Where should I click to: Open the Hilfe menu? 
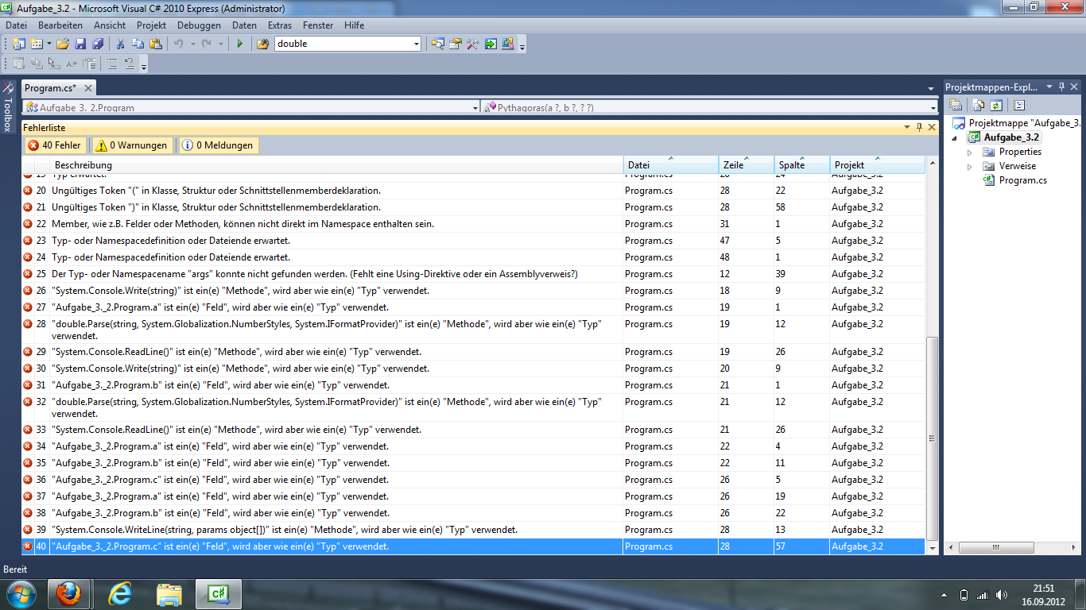coord(355,25)
